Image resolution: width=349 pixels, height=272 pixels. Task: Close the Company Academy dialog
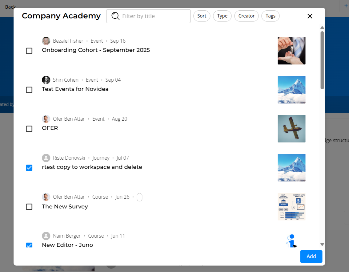click(310, 16)
